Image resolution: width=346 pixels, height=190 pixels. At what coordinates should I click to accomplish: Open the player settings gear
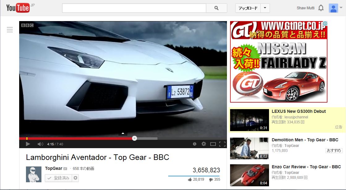click(x=204, y=144)
